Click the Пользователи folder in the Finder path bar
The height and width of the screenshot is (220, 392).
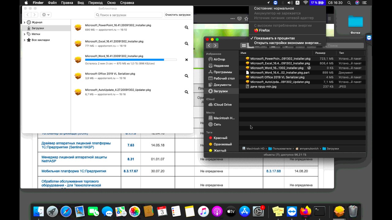click(x=281, y=148)
